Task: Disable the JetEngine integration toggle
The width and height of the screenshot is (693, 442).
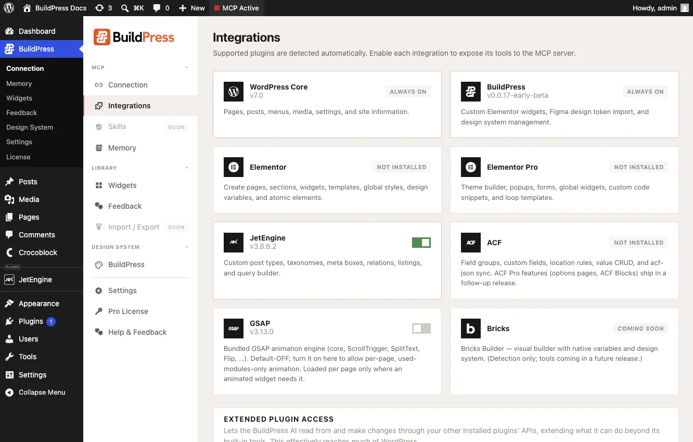Action: click(x=421, y=243)
